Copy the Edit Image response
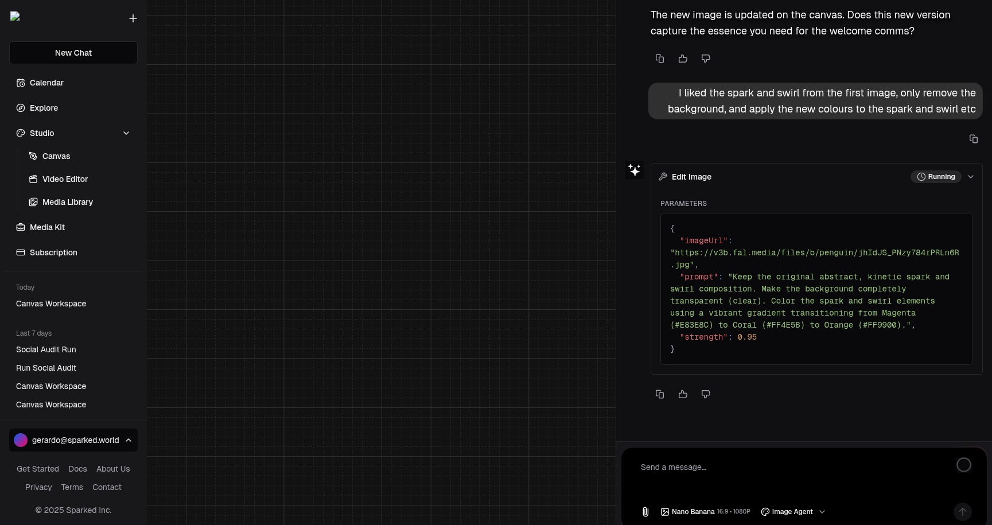The image size is (992, 525). point(660,394)
